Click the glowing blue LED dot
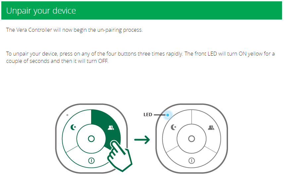The width and height of the screenshot is (284, 183). pos(168,115)
